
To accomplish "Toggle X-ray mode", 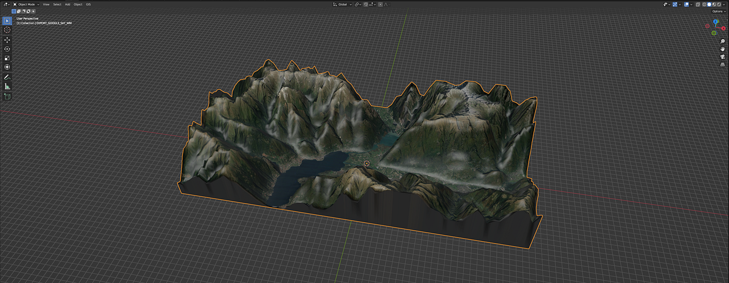I will [698, 4].
